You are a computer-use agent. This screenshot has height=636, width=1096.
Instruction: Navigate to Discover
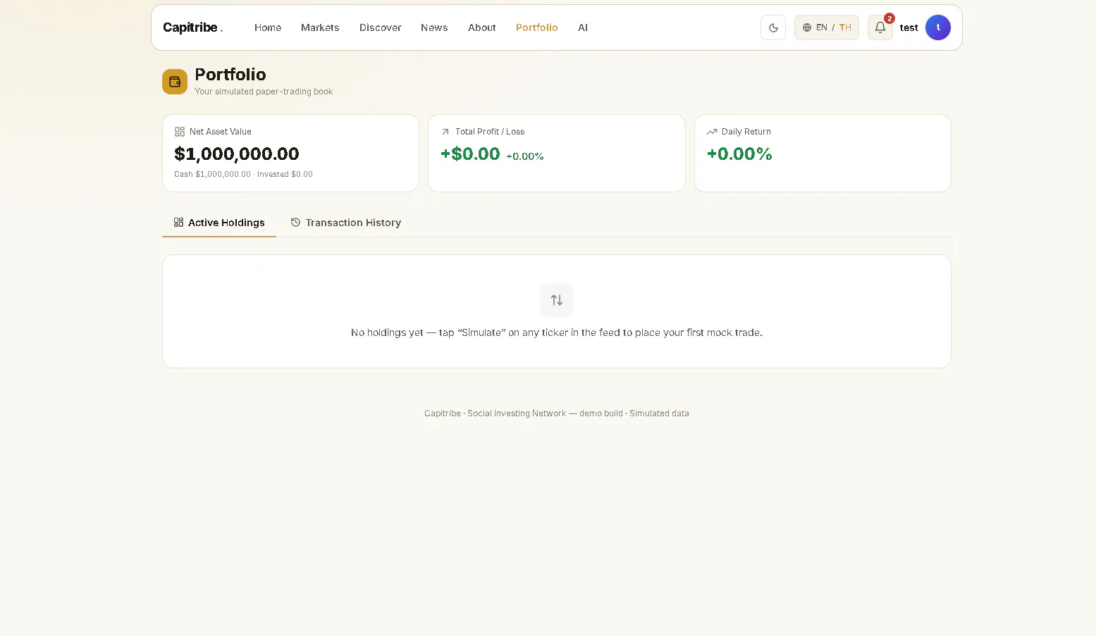click(381, 27)
